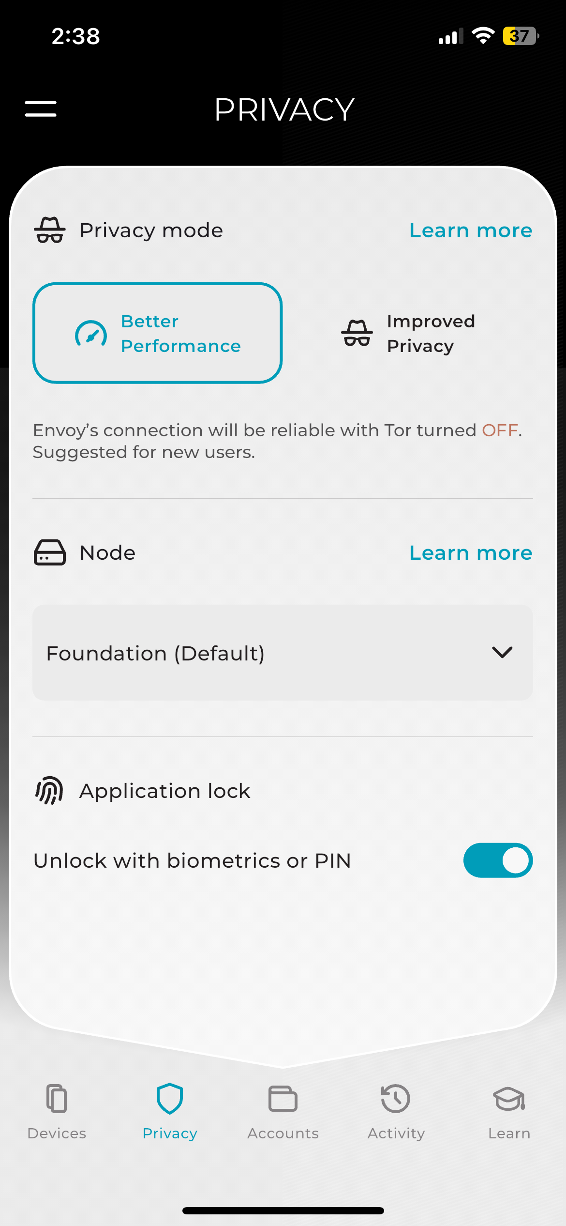
Task: Tap the Better Performance speedometer icon
Action: tap(91, 334)
